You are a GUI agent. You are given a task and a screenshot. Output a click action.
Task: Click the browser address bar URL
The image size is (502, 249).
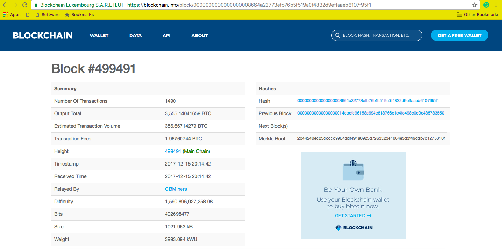pos(249,5)
